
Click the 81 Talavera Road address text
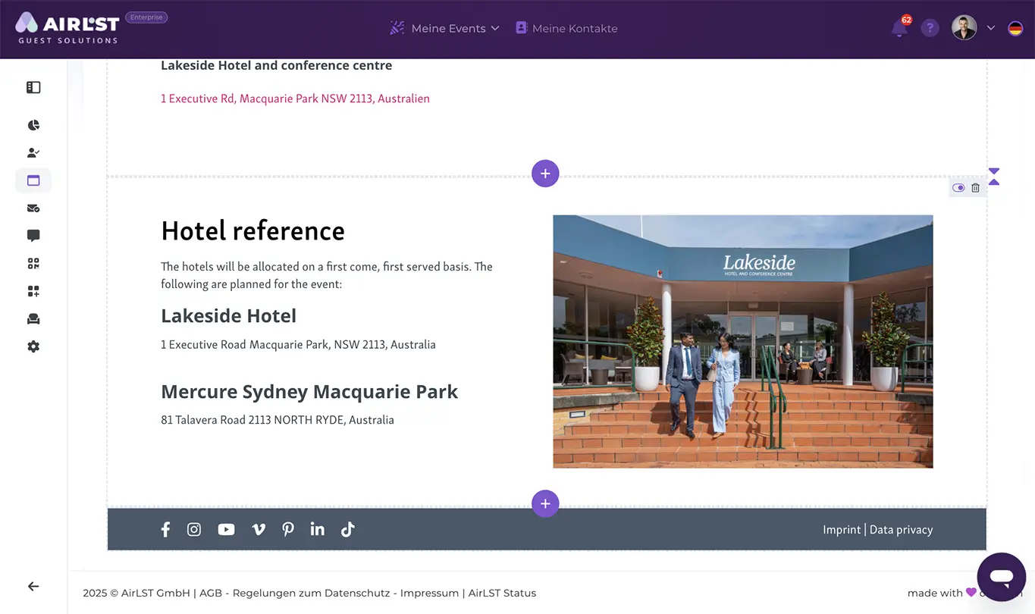tap(278, 420)
